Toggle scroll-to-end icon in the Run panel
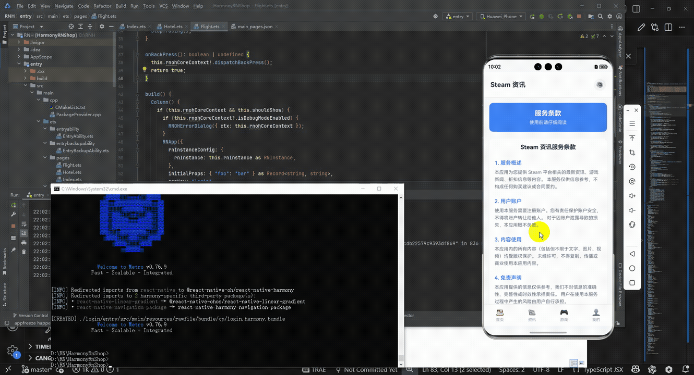Image resolution: width=694 pixels, height=375 pixels. pyautogui.click(x=24, y=233)
